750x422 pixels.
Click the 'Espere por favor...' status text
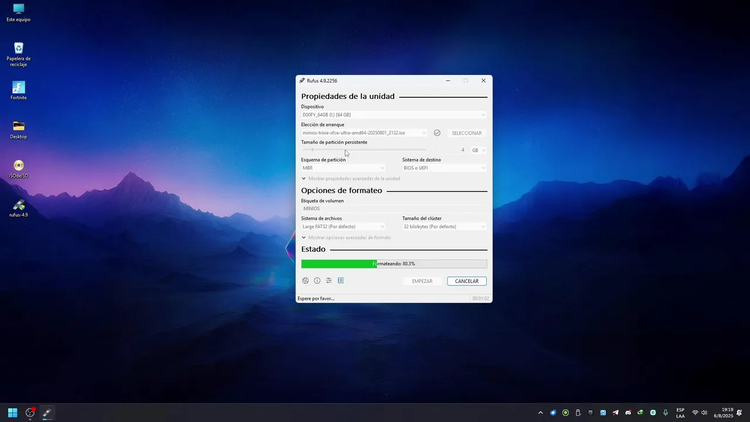(x=316, y=298)
